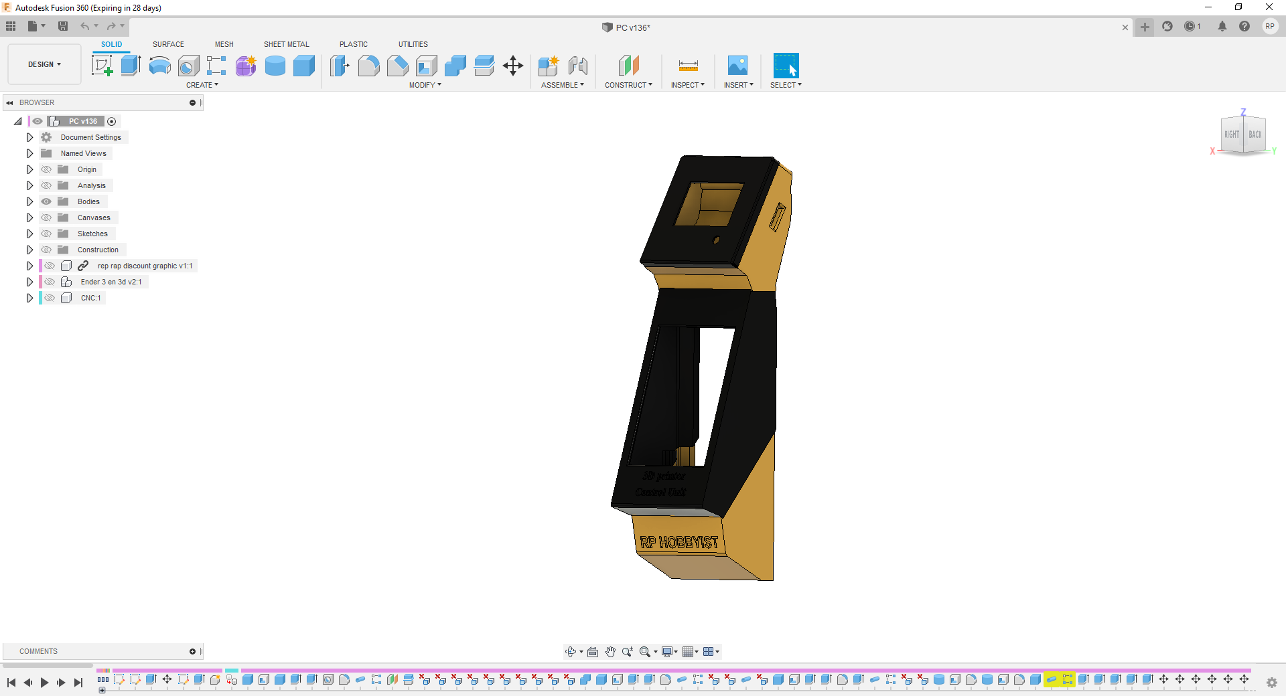Open the ASSEMBLE dropdown menu
Viewport: 1286px width, 696px height.
[563, 85]
